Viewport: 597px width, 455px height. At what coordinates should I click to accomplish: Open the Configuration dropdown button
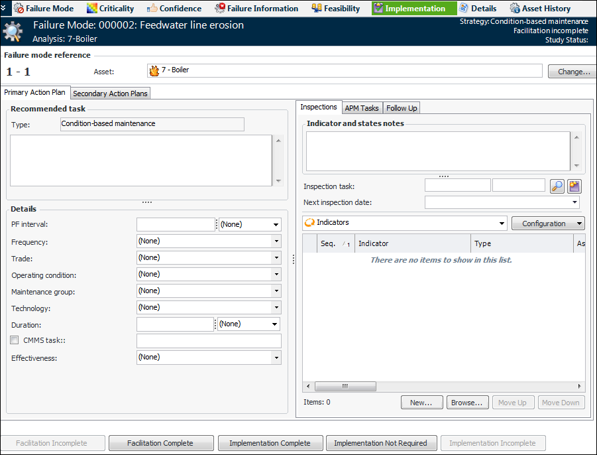tap(547, 224)
